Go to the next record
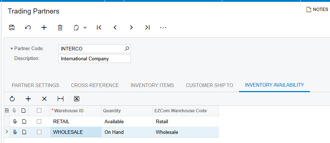Viewport: 330px width, 143px height. click(131, 27)
